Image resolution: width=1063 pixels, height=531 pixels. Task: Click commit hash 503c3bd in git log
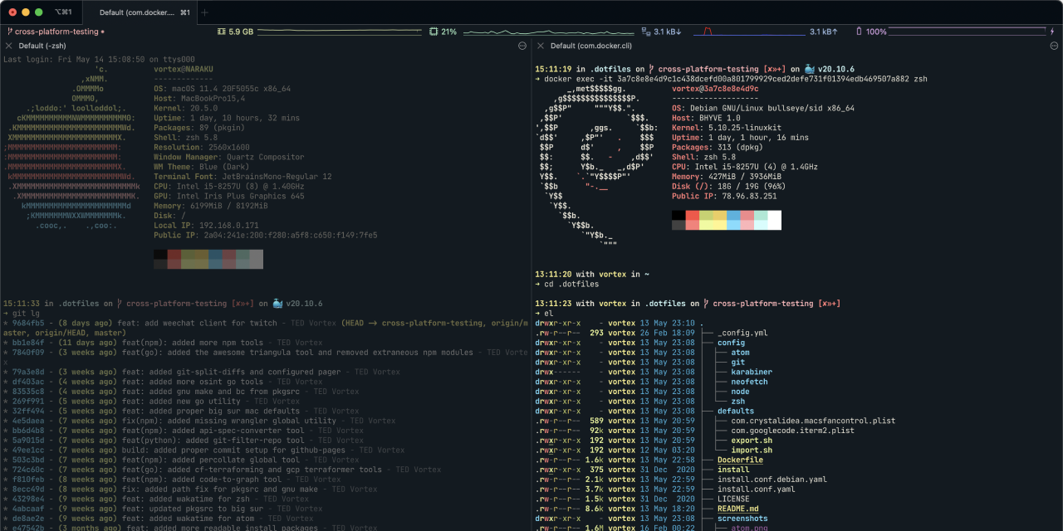[x=29, y=460]
